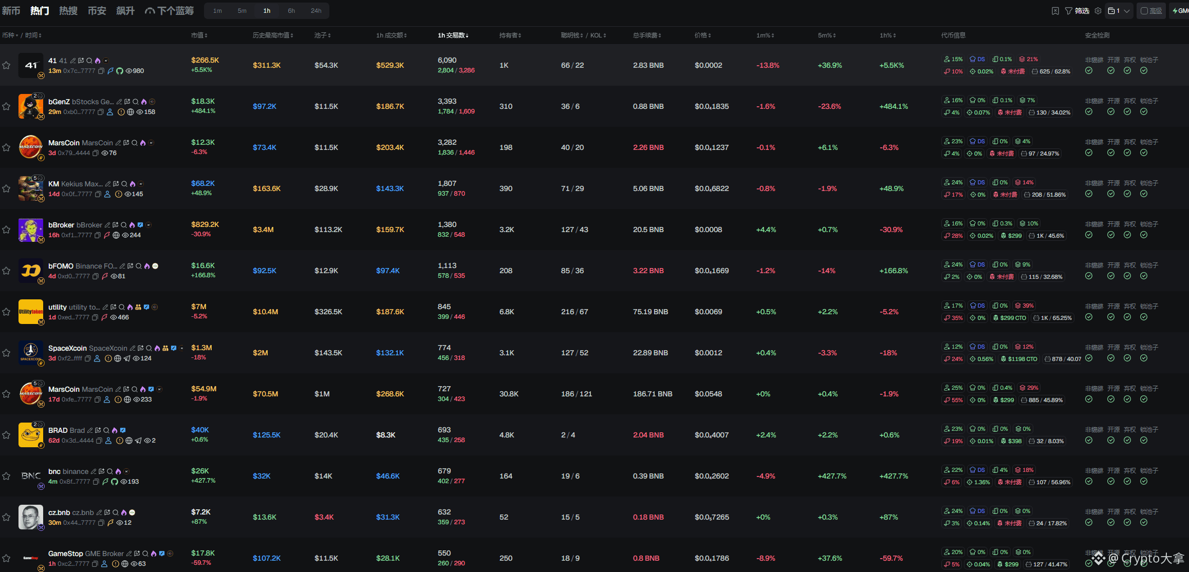Open the 下个蓝筹 tab
The image size is (1189, 572).
pyautogui.click(x=170, y=11)
